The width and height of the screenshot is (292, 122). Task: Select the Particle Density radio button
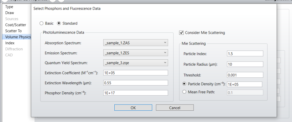tap(184, 84)
